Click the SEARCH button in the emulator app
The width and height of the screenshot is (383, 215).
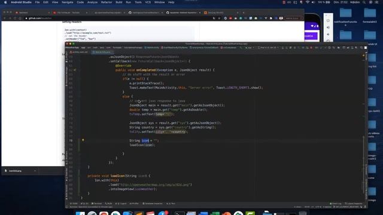pos(311,36)
